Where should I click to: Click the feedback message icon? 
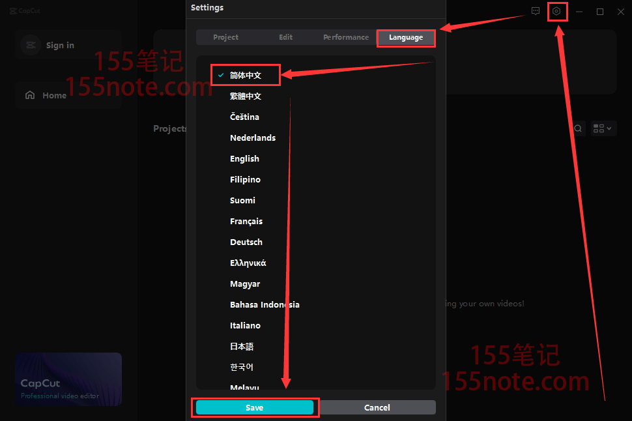(x=536, y=12)
